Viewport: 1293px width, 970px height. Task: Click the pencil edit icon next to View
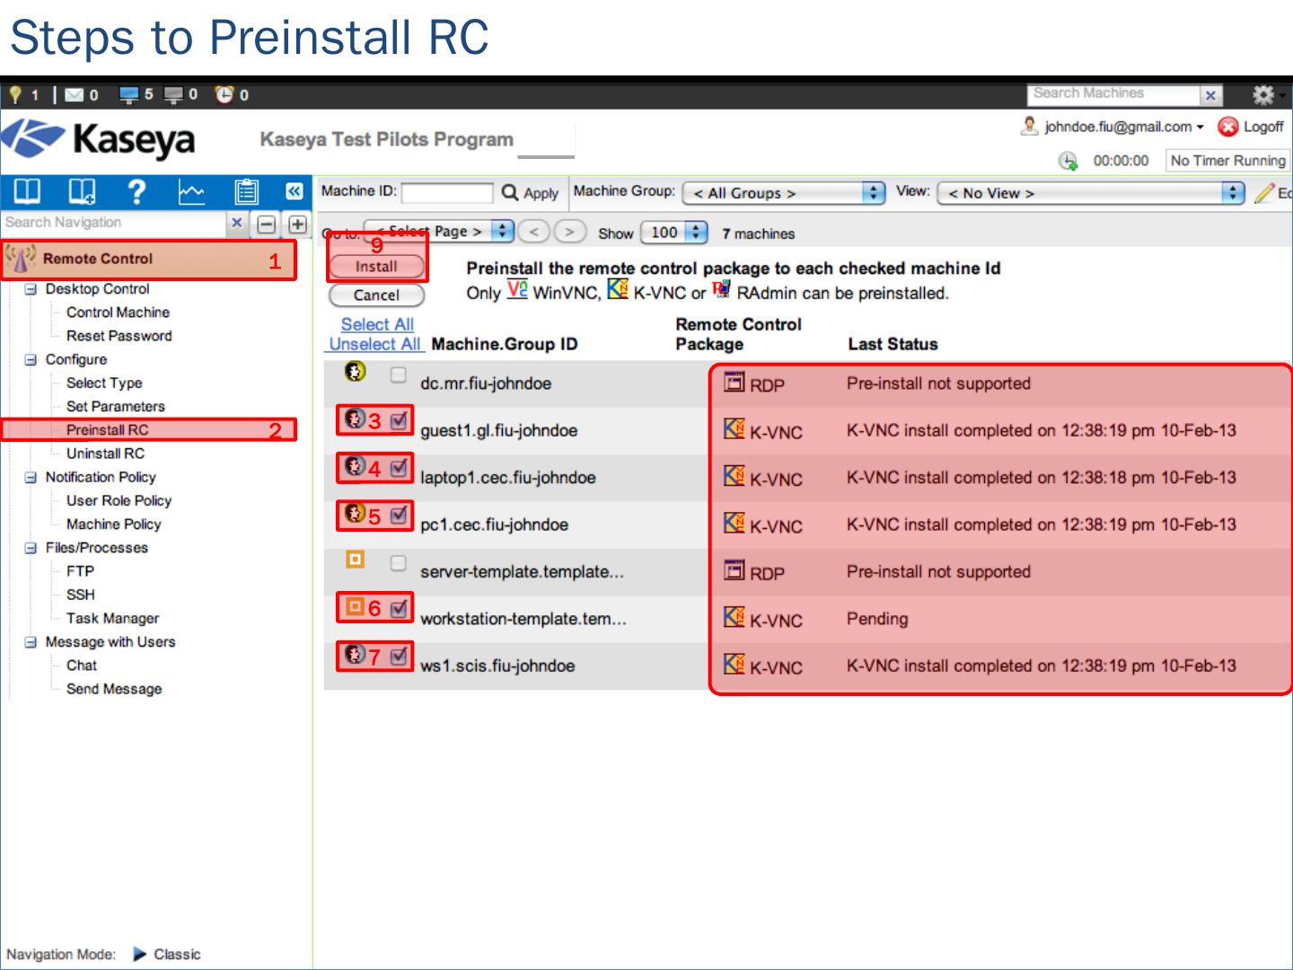pyautogui.click(x=1265, y=193)
